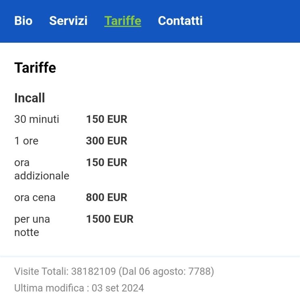
Task: Select the ora cena label
Action: (35, 198)
